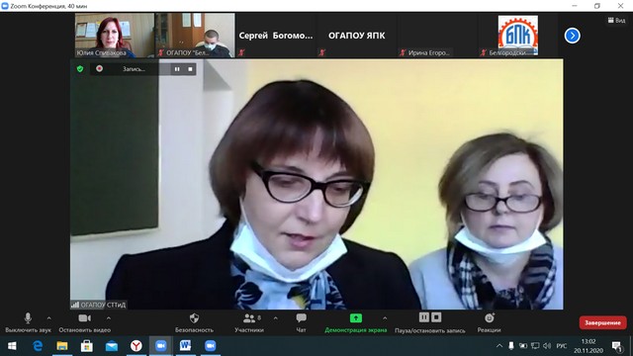Open second Zoom taskbar icon
This screenshot has height=356, width=633.
pos(210,346)
